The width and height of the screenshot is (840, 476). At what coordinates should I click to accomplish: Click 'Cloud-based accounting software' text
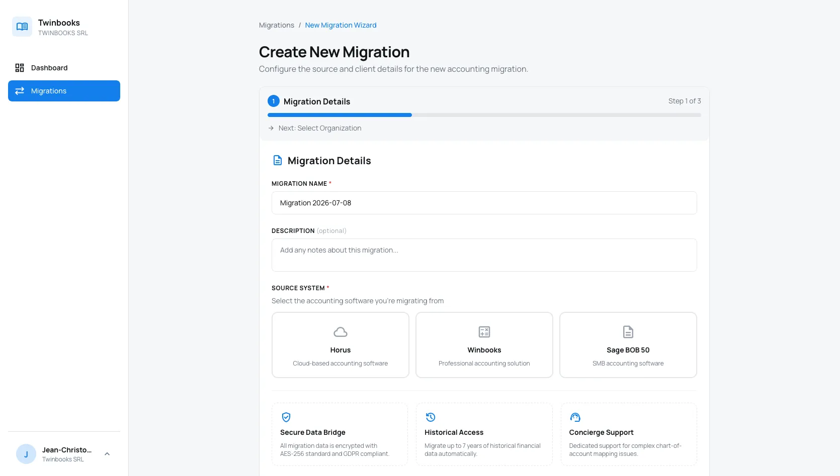pos(341,364)
